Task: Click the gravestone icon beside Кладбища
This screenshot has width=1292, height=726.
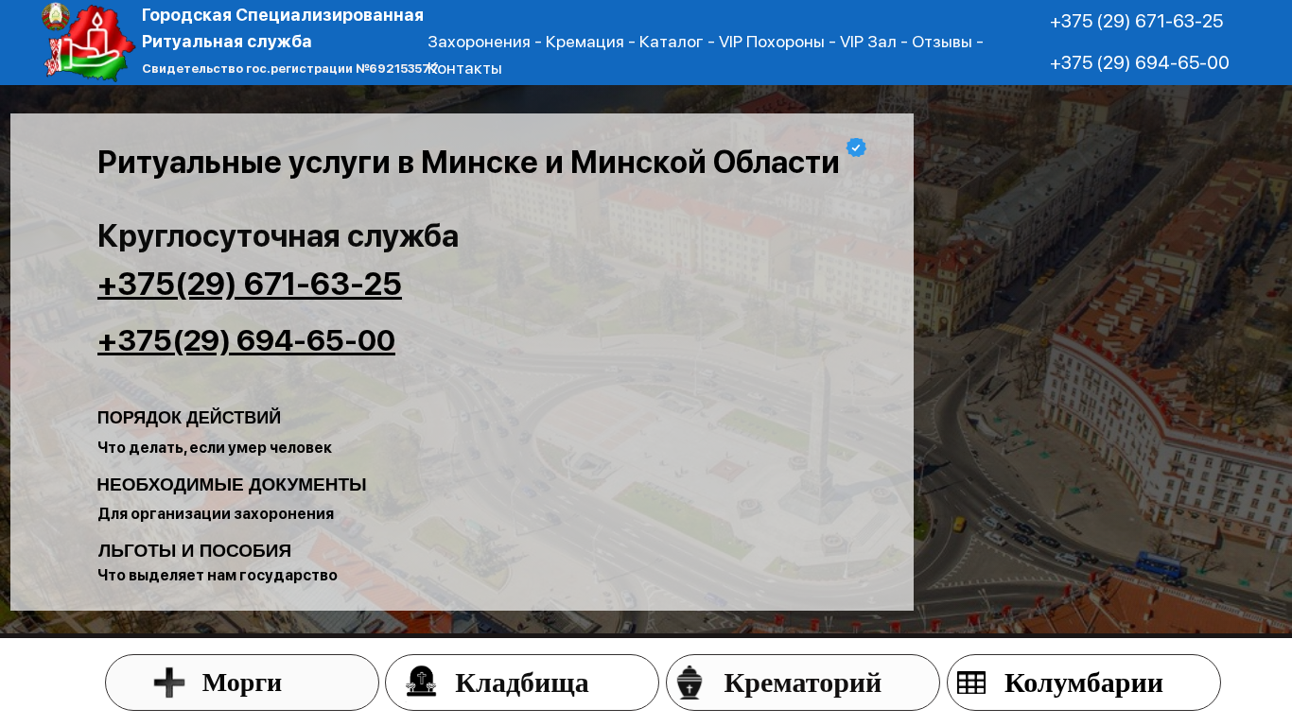Action: 421,682
